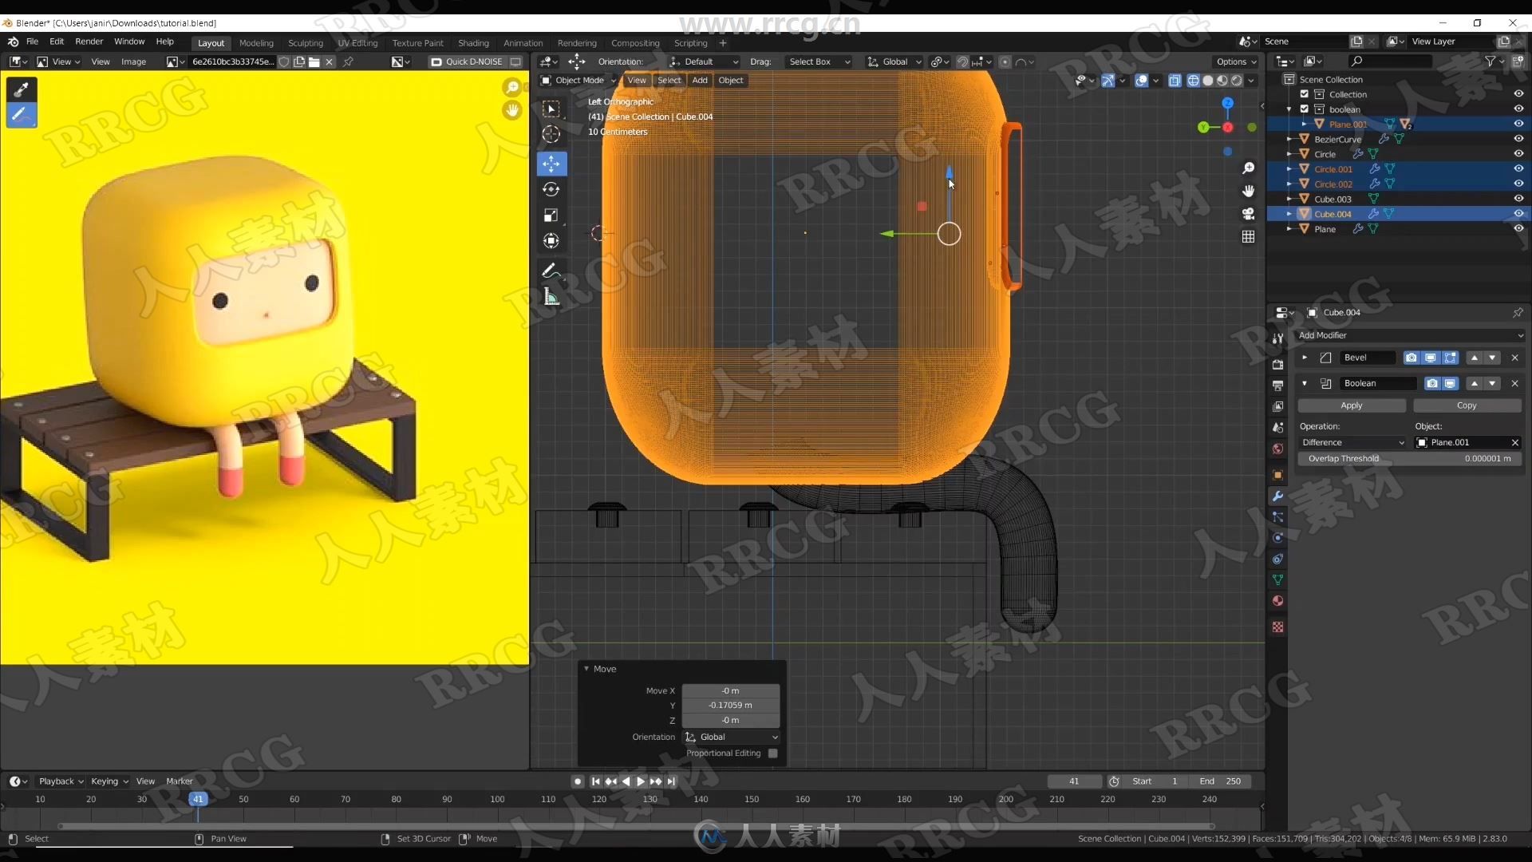
Task: Drag the Overlap Threshold slider
Action: [x=1408, y=458]
